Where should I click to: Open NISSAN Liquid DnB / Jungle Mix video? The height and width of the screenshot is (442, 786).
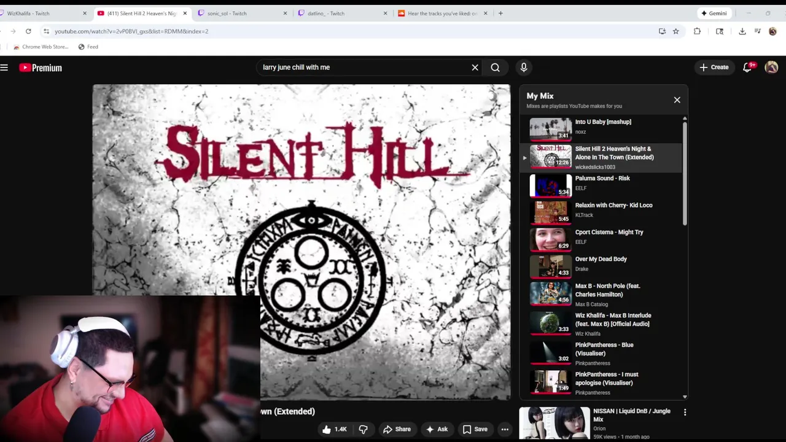[631, 415]
